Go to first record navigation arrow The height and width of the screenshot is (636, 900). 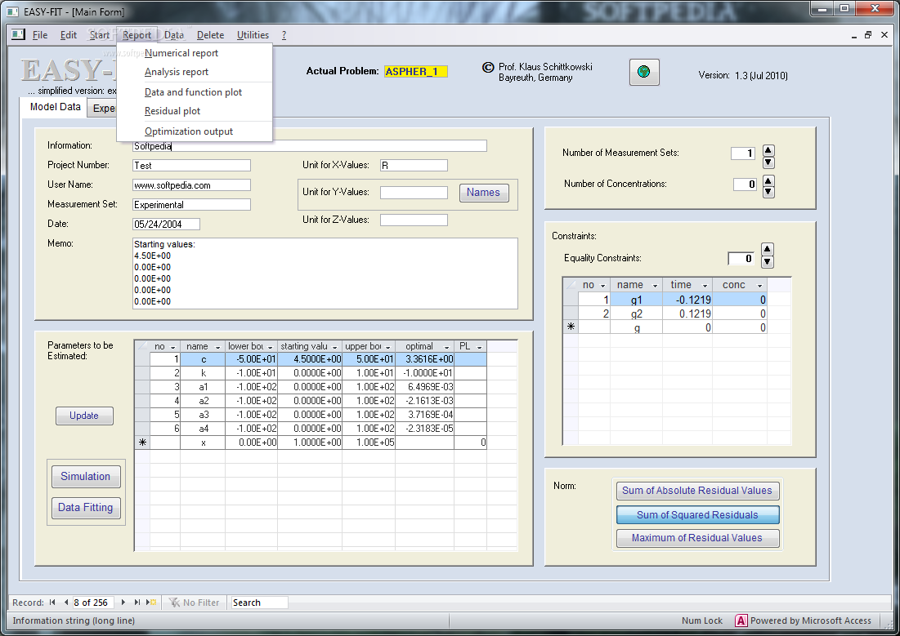pos(52,603)
